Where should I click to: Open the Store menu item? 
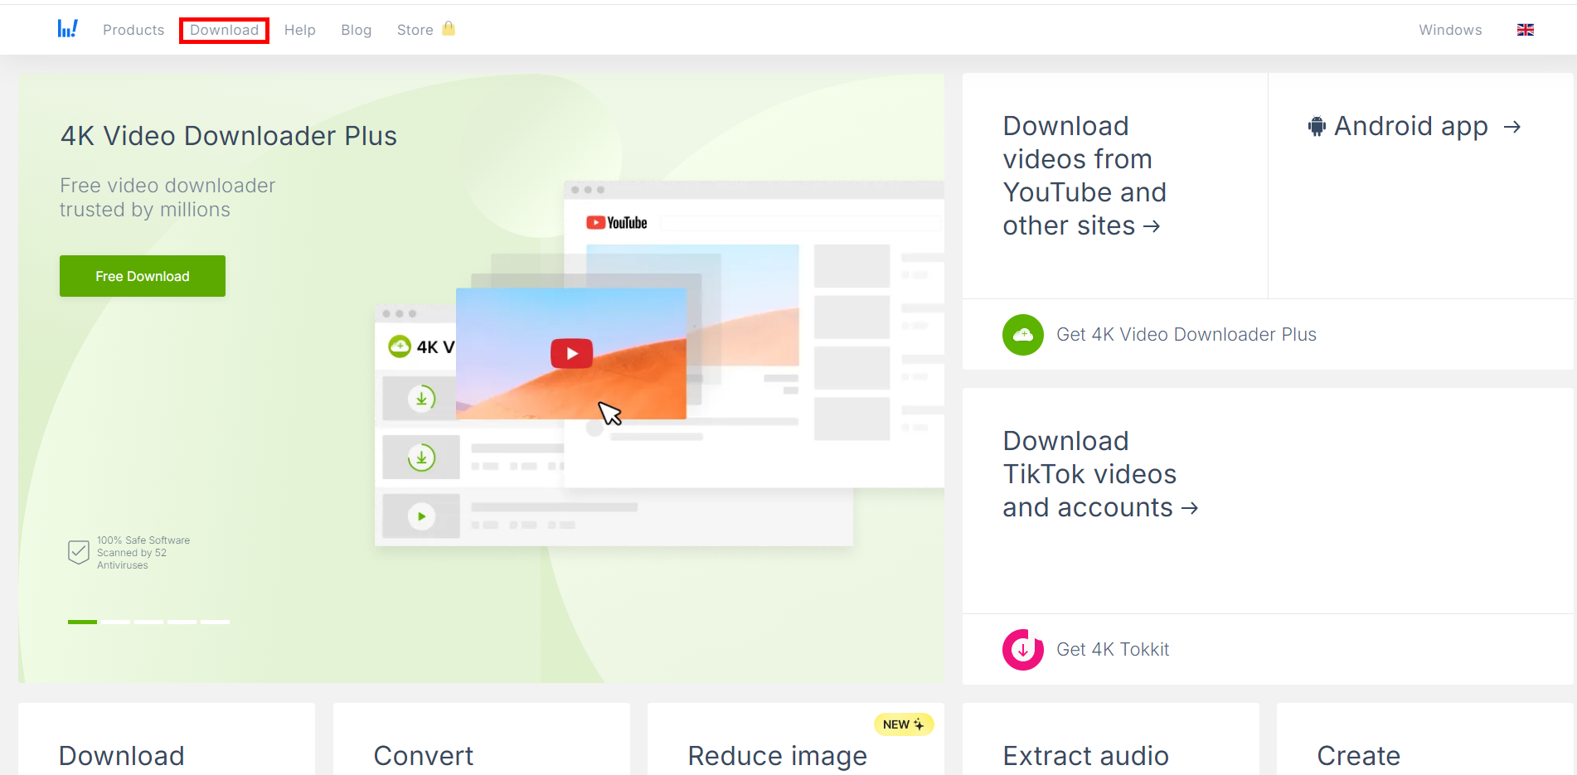[415, 30]
